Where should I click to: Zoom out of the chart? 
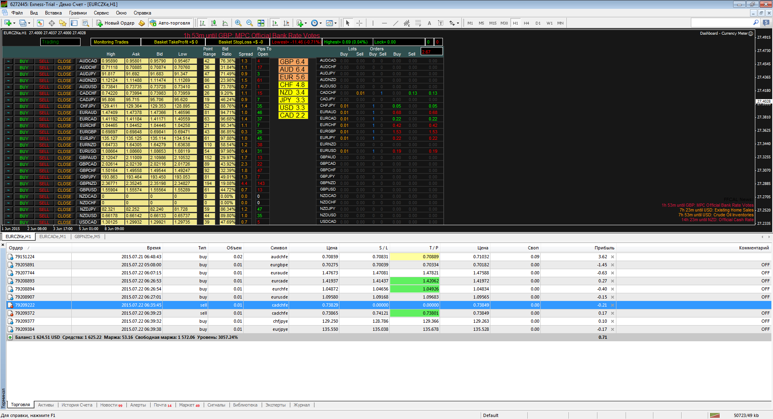click(x=250, y=23)
